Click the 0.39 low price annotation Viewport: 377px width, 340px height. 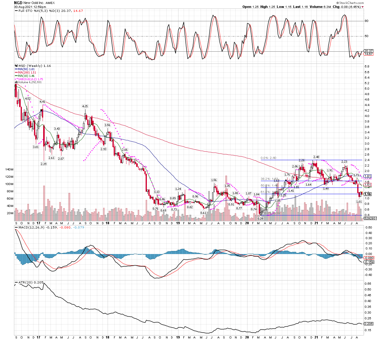coord(260,218)
